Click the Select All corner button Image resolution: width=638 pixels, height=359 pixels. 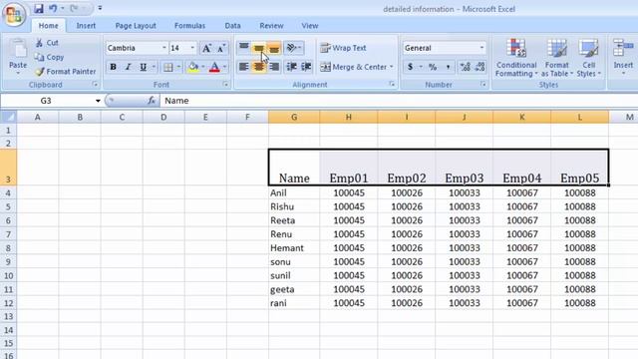pos(9,118)
